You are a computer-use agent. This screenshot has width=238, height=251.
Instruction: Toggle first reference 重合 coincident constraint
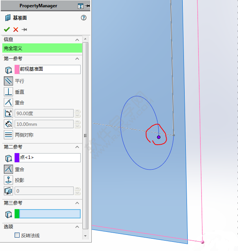click(x=8, y=102)
